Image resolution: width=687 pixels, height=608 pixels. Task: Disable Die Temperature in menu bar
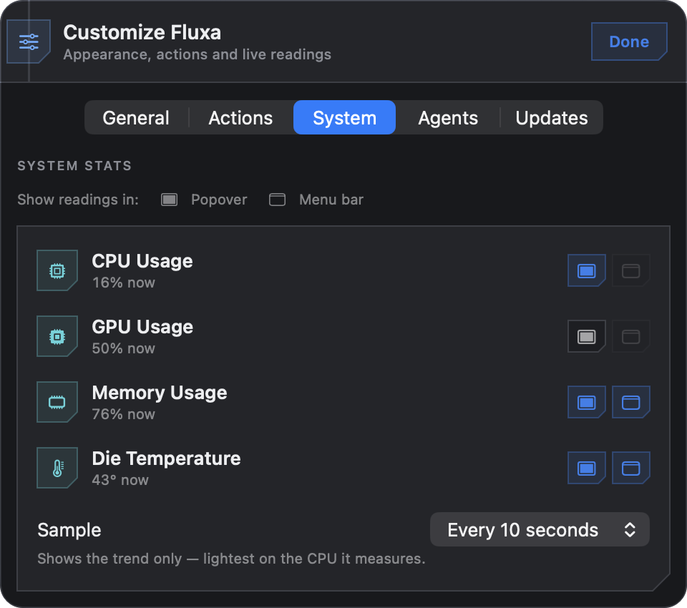[x=631, y=468]
